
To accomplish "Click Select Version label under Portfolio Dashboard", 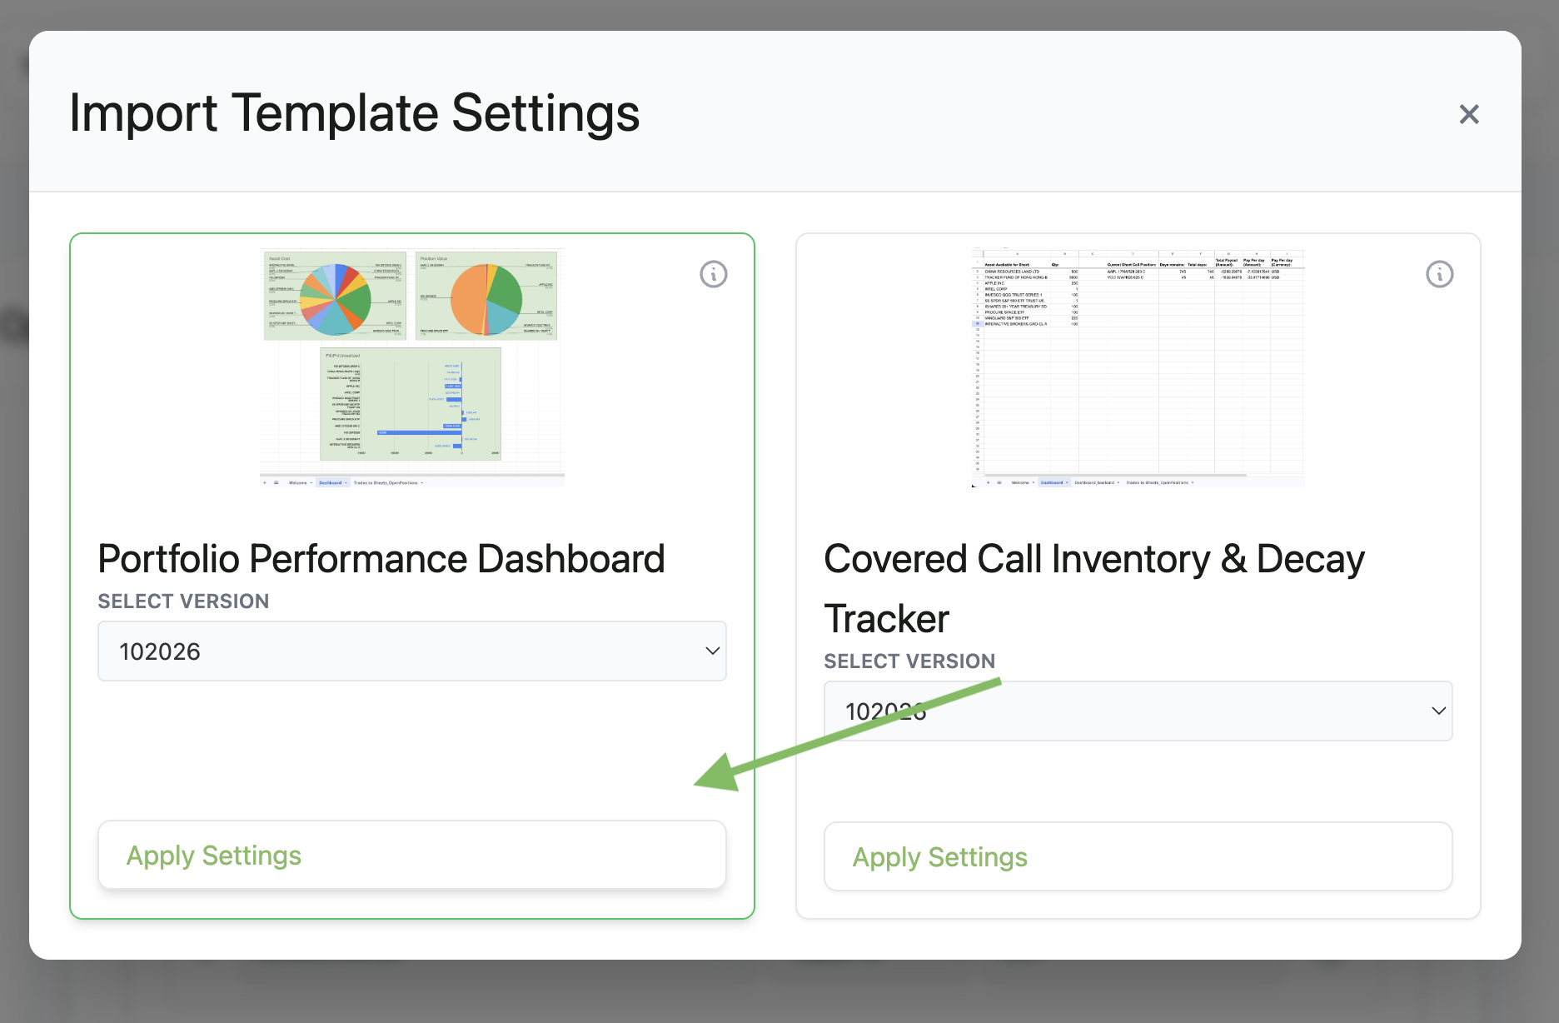I will pos(183,601).
